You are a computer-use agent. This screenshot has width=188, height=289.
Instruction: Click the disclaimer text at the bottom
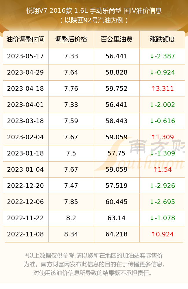(x=94, y=264)
